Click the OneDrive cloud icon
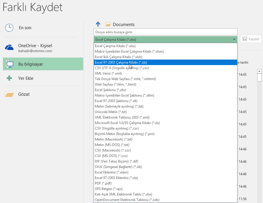This screenshot has width=263, height=203. click(9, 47)
